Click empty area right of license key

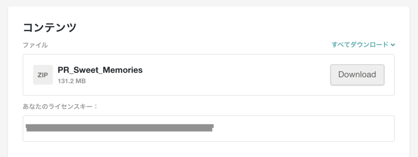(x=304, y=128)
